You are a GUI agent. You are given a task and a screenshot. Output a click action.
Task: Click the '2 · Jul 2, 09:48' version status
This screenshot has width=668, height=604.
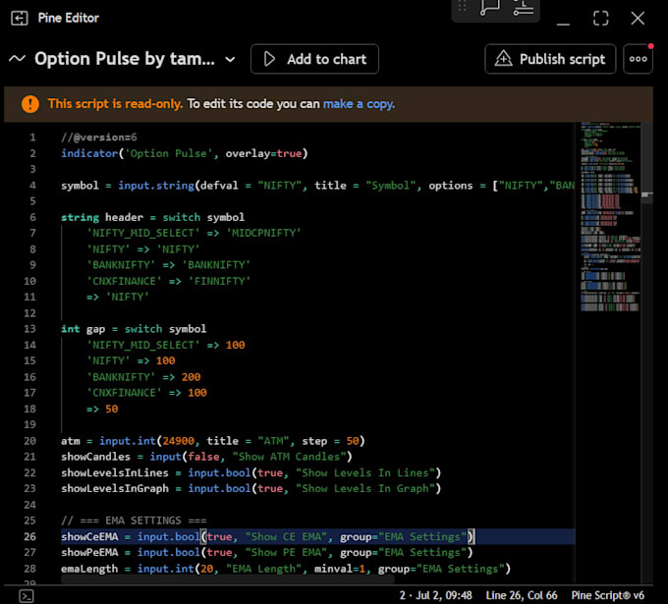pyautogui.click(x=435, y=595)
